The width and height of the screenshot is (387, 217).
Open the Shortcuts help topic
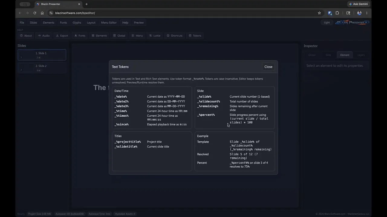point(174,36)
